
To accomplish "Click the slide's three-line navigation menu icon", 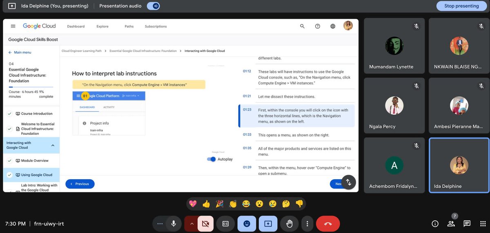I will tap(78, 96).
